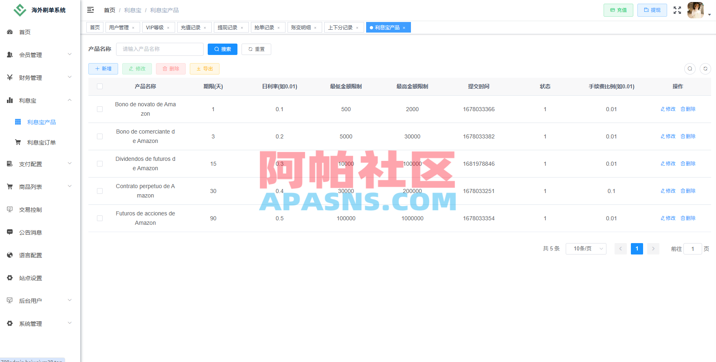The image size is (716, 362).
Task: Click the 利息宝订单 cart icon
Action: coord(18,142)
